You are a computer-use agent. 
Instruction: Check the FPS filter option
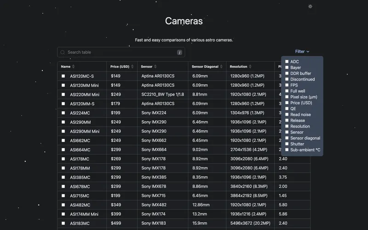click(287, 85)
